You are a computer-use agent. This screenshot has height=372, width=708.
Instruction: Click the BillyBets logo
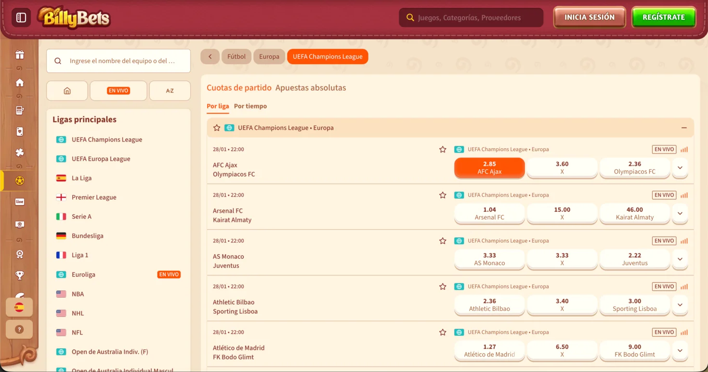pos(74,18)
